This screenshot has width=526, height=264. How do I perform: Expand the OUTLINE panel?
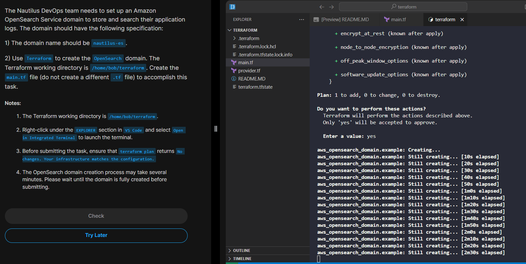tap(241, 251)
